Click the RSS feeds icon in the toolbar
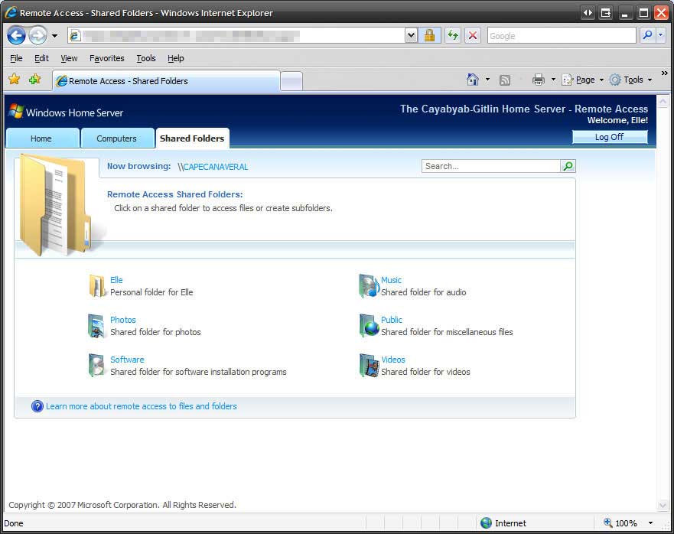Image resolution: width=674 pixels, height=534 pixels. point(503,80)
